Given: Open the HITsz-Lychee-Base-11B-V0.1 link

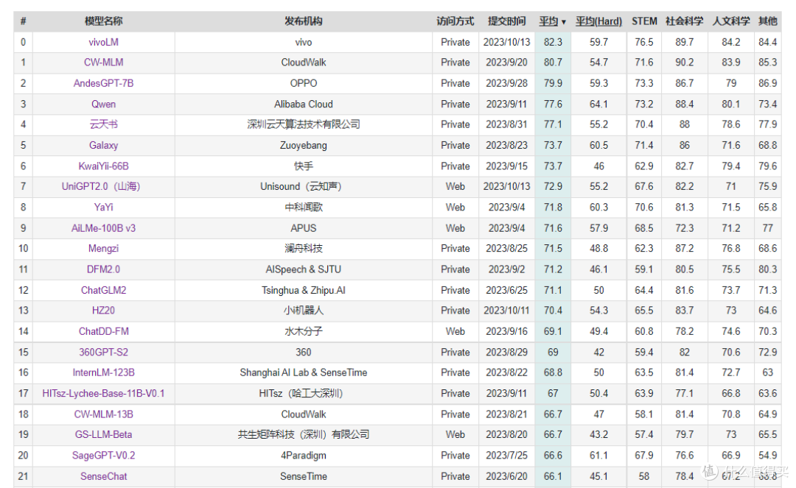Looking at the screenshot, I should pyautogui.click(x=104, y=393).
